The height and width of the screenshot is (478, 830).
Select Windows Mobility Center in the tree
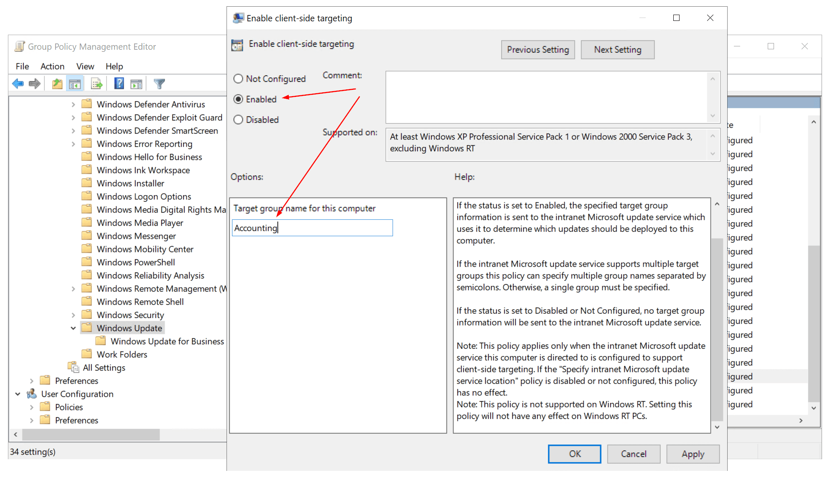[145, 249]
